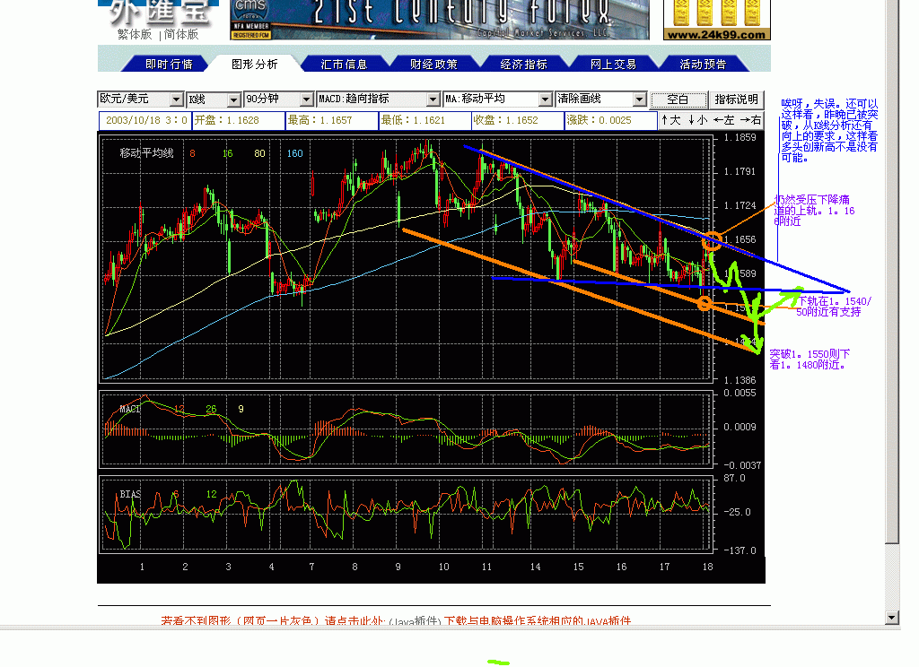
Task: Click the MACD panel label
Action: tap(130, 409)
